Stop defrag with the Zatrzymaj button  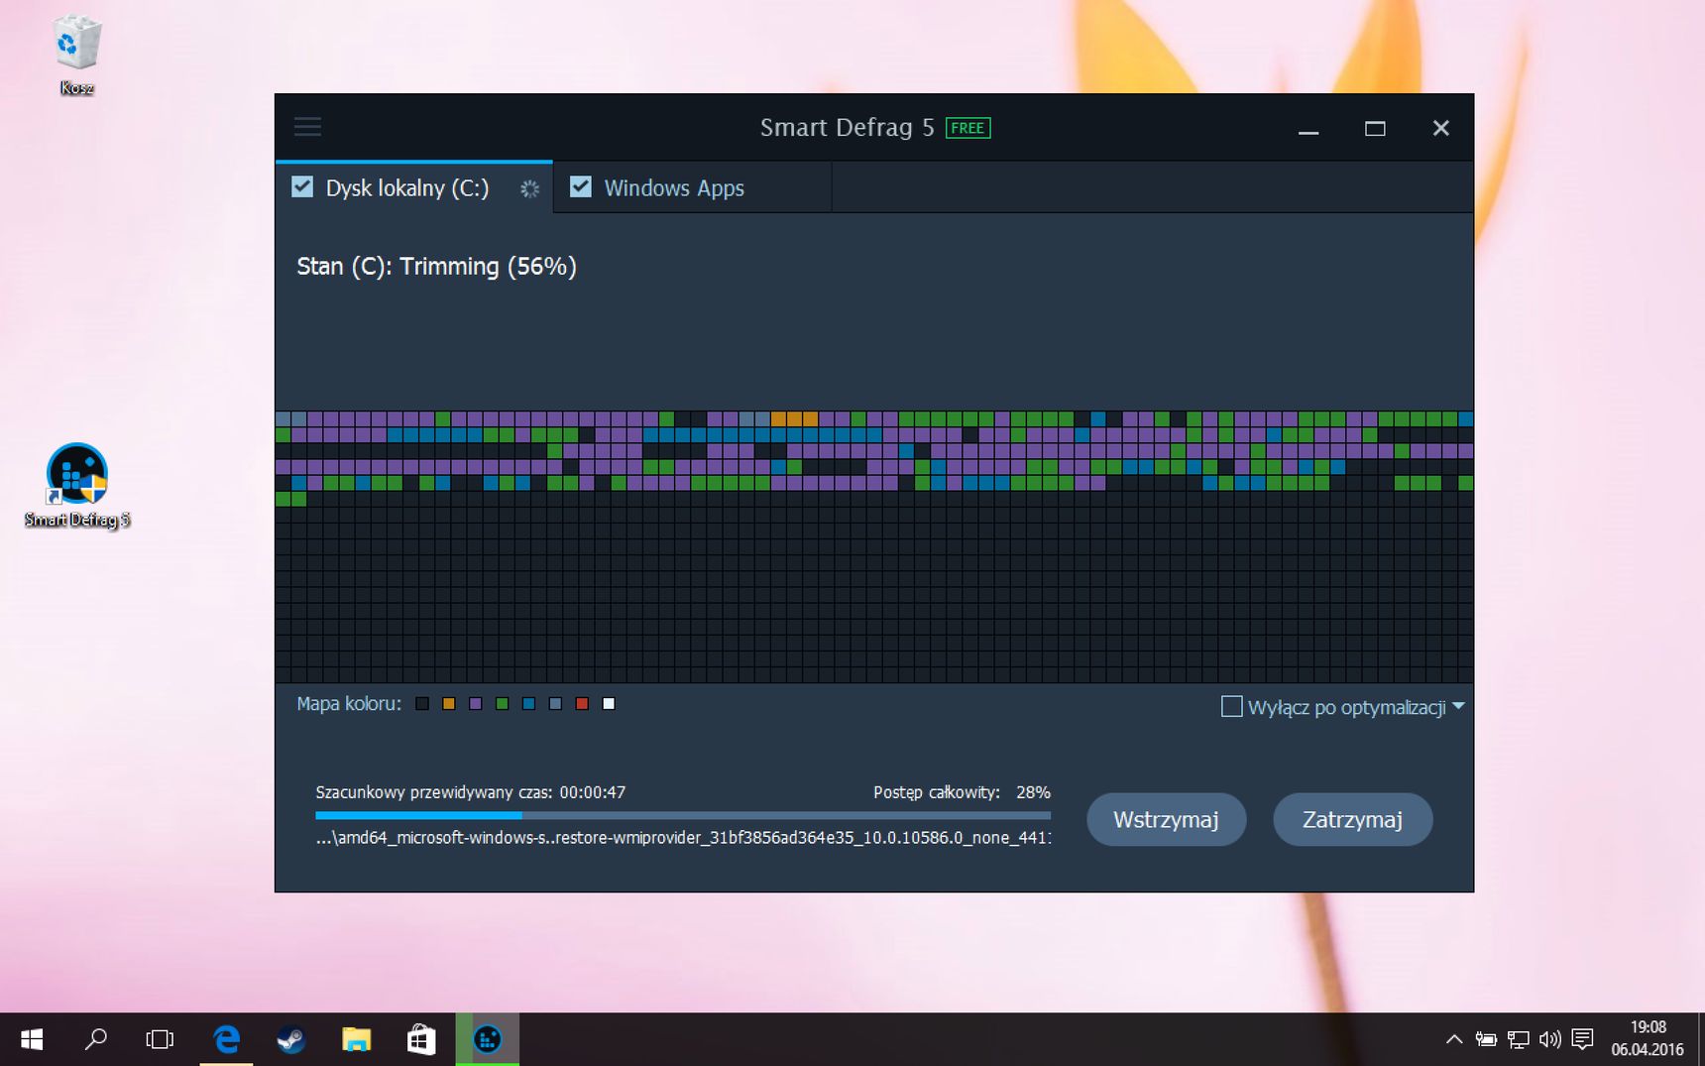[x=1352, y=819]
